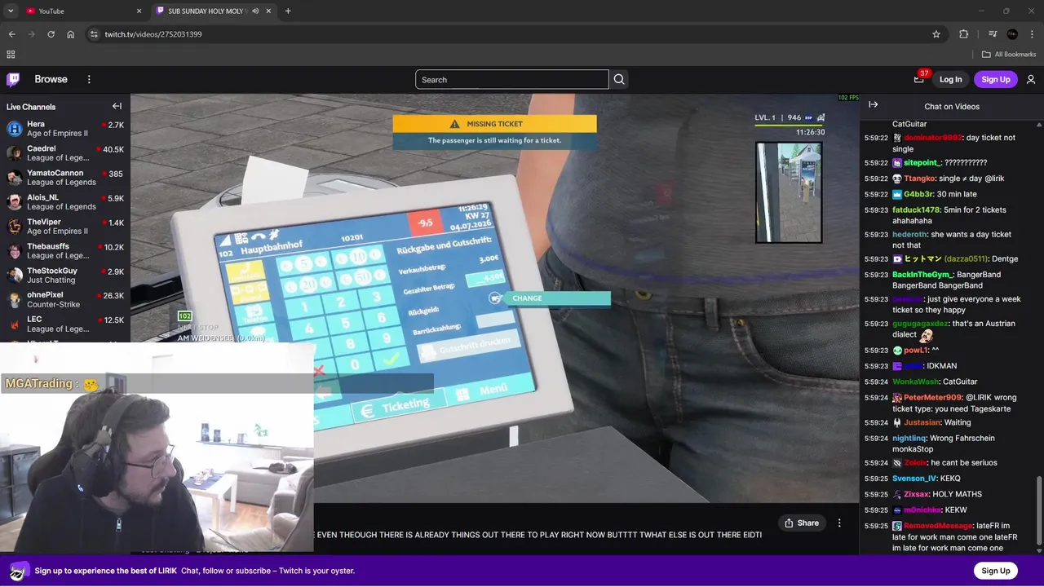Open the Chrome extensions puzzle icon
1044x587 pixels.
[963, 34]
